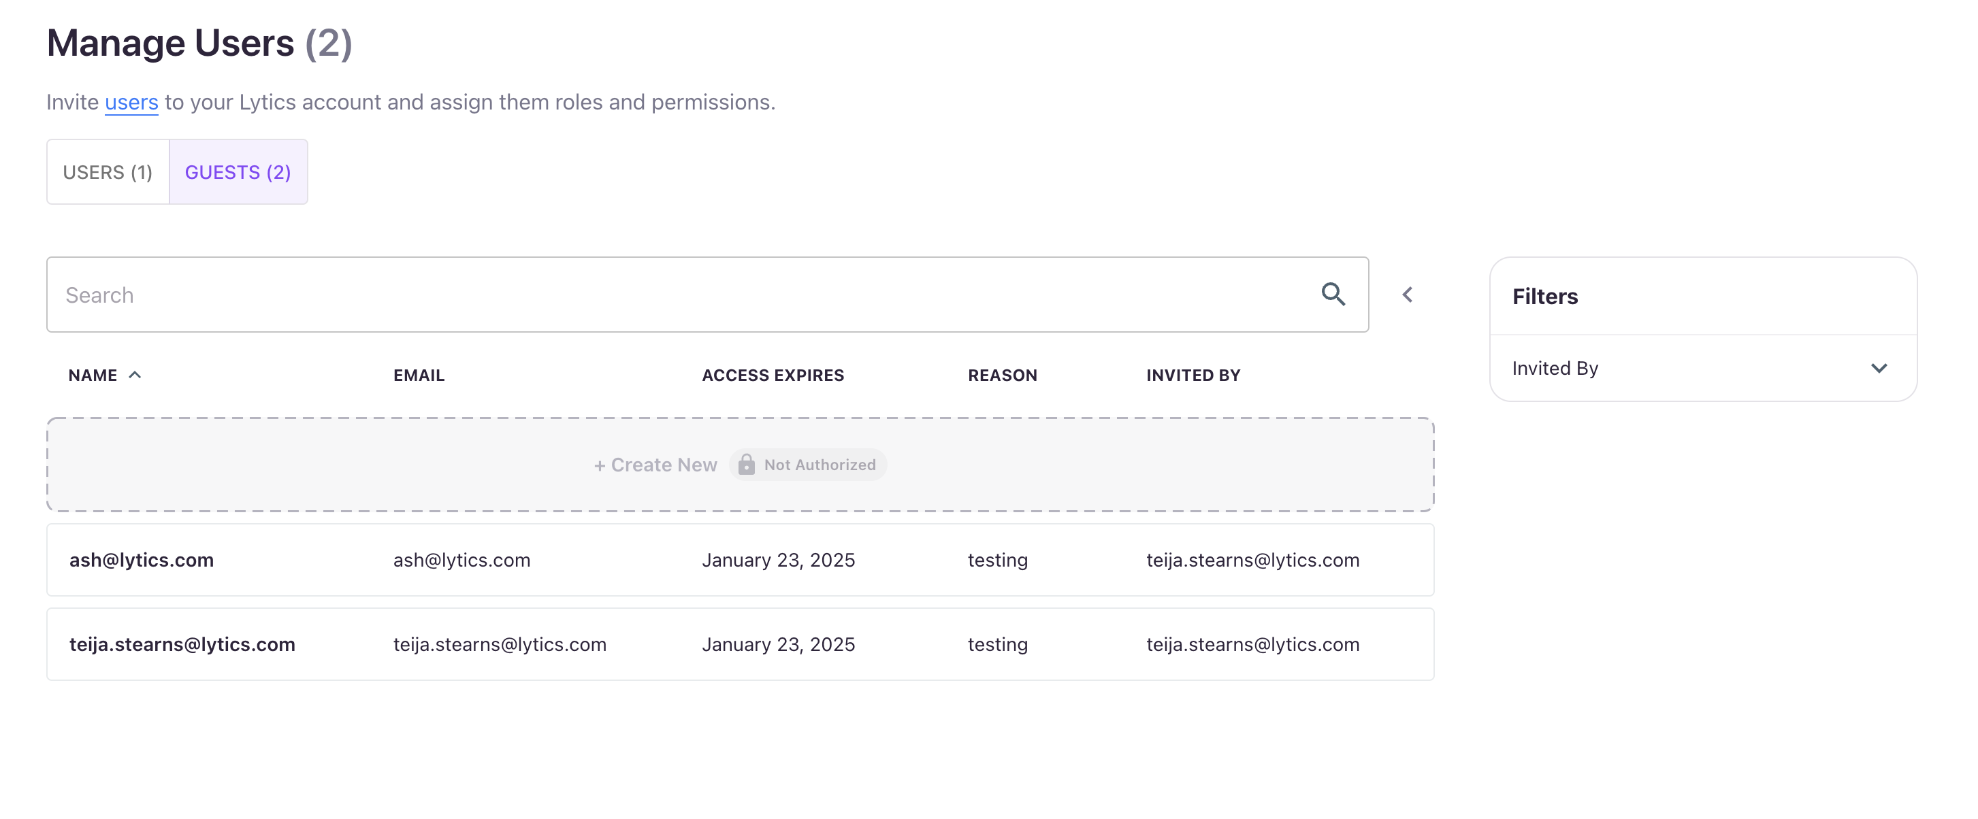The image size is (1978, 819).
Task: Open the teija.stearns@lytics.com guest name
Action: [182, 645]
